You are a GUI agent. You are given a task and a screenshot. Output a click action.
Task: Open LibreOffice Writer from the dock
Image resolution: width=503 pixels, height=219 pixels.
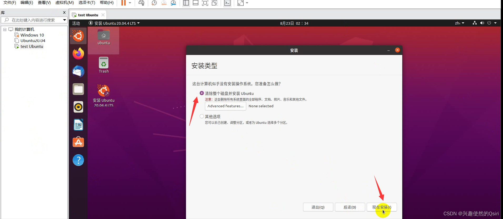tap(78, 125)
